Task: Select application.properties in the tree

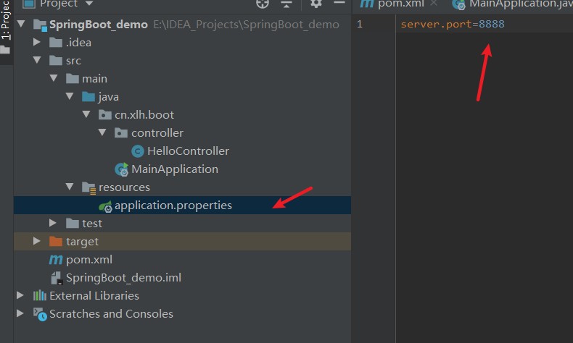Action: coord(173,206)
